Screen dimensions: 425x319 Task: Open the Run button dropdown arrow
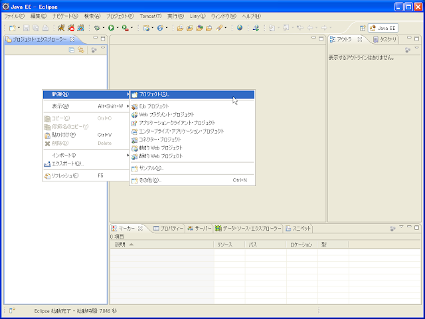coord(118,28)
